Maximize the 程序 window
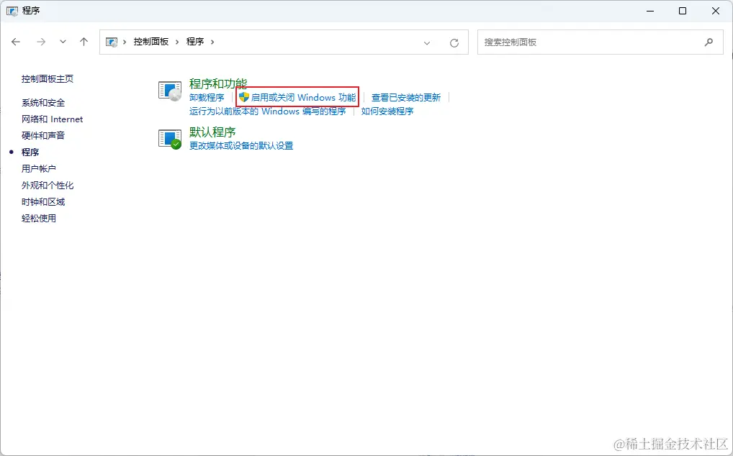This screenshot has width=733, height=456. click(683, 11)
